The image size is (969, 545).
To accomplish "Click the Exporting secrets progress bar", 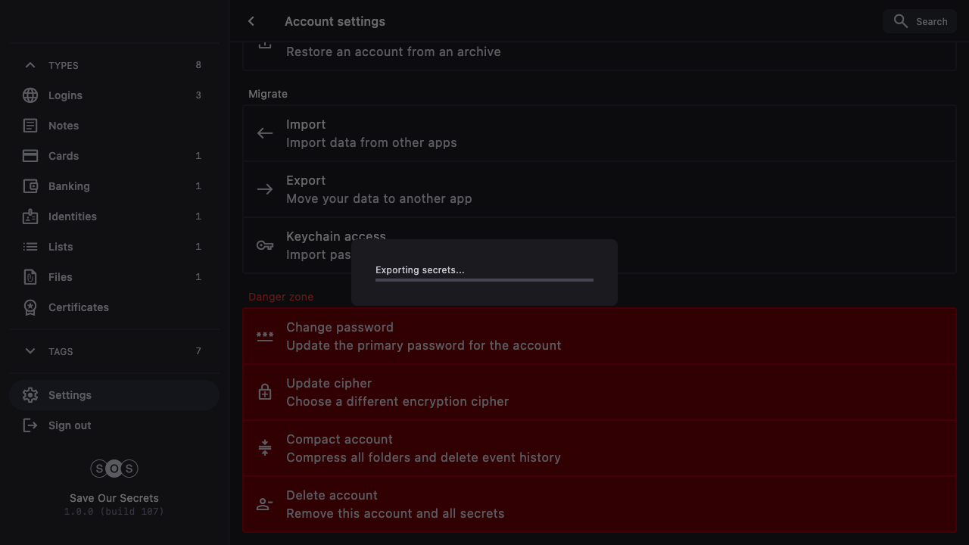I will pos(484,280).
